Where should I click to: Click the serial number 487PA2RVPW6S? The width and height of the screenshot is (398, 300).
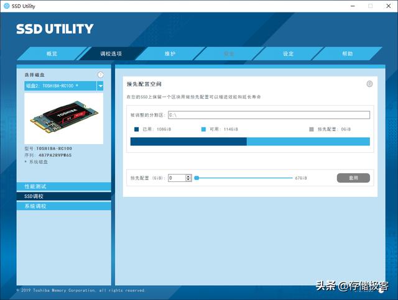coord(55,155)
